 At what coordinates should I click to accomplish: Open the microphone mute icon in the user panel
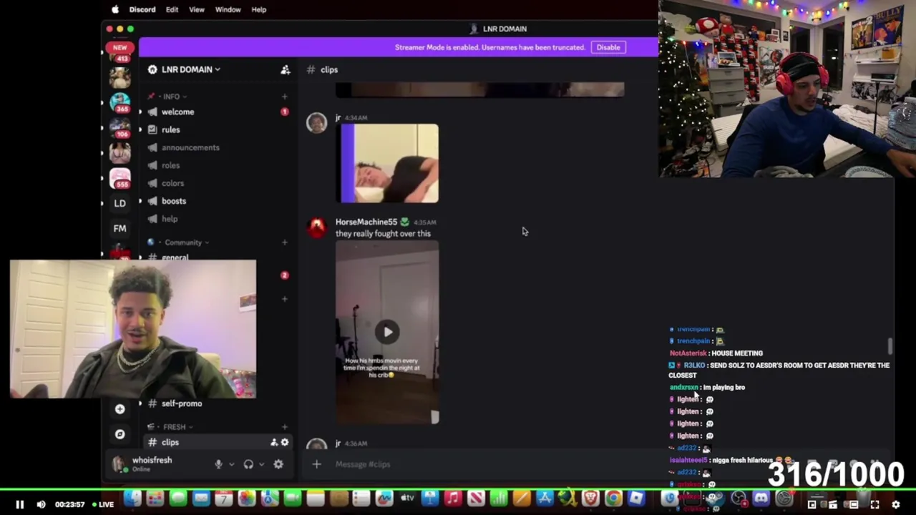pos(219,464)
